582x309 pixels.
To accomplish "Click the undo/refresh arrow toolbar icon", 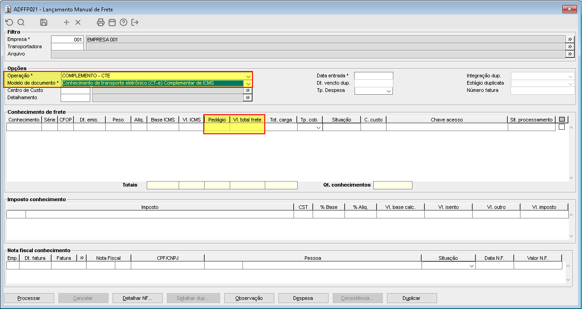I will pos(9,22).
